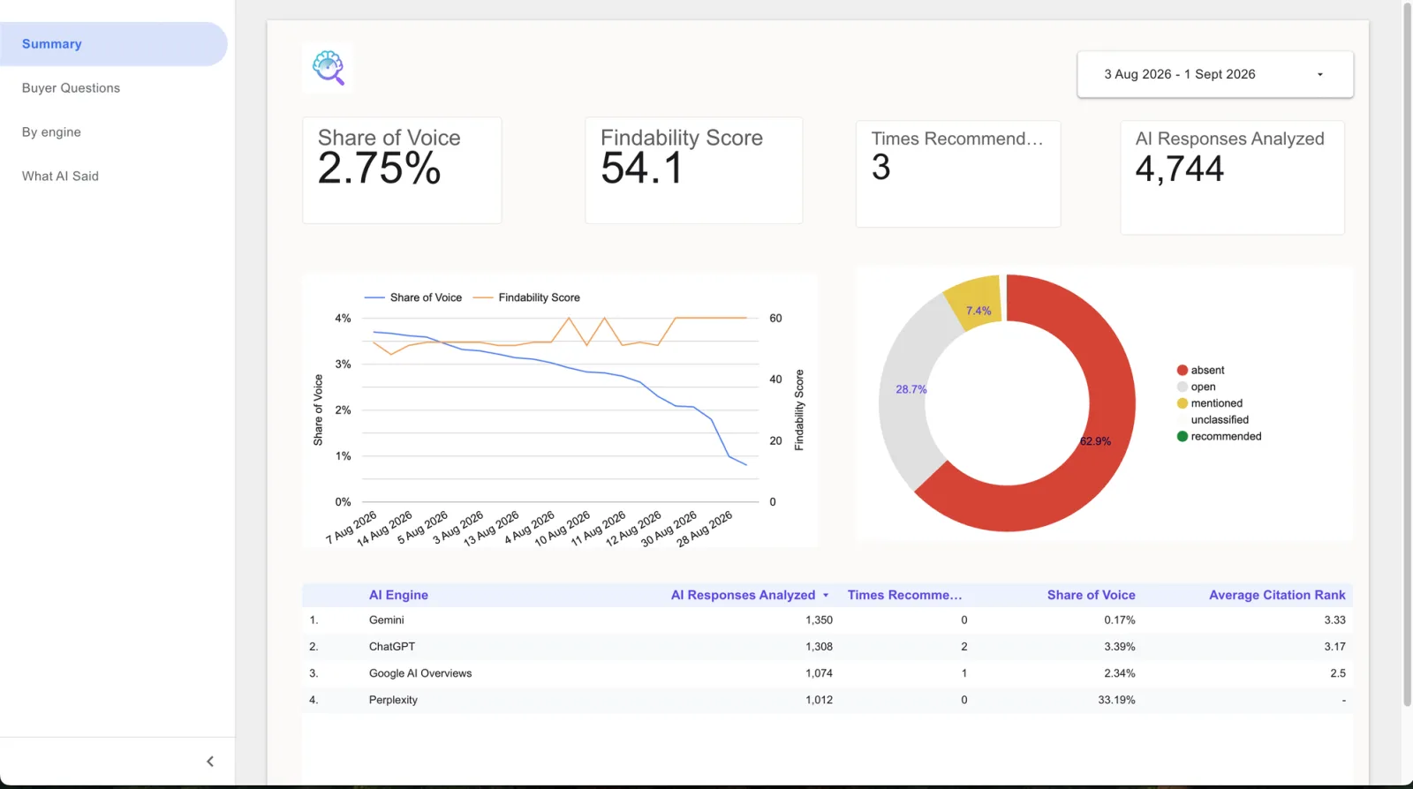Click the 3.17 average citation rank value

[x=1334, y=647]
